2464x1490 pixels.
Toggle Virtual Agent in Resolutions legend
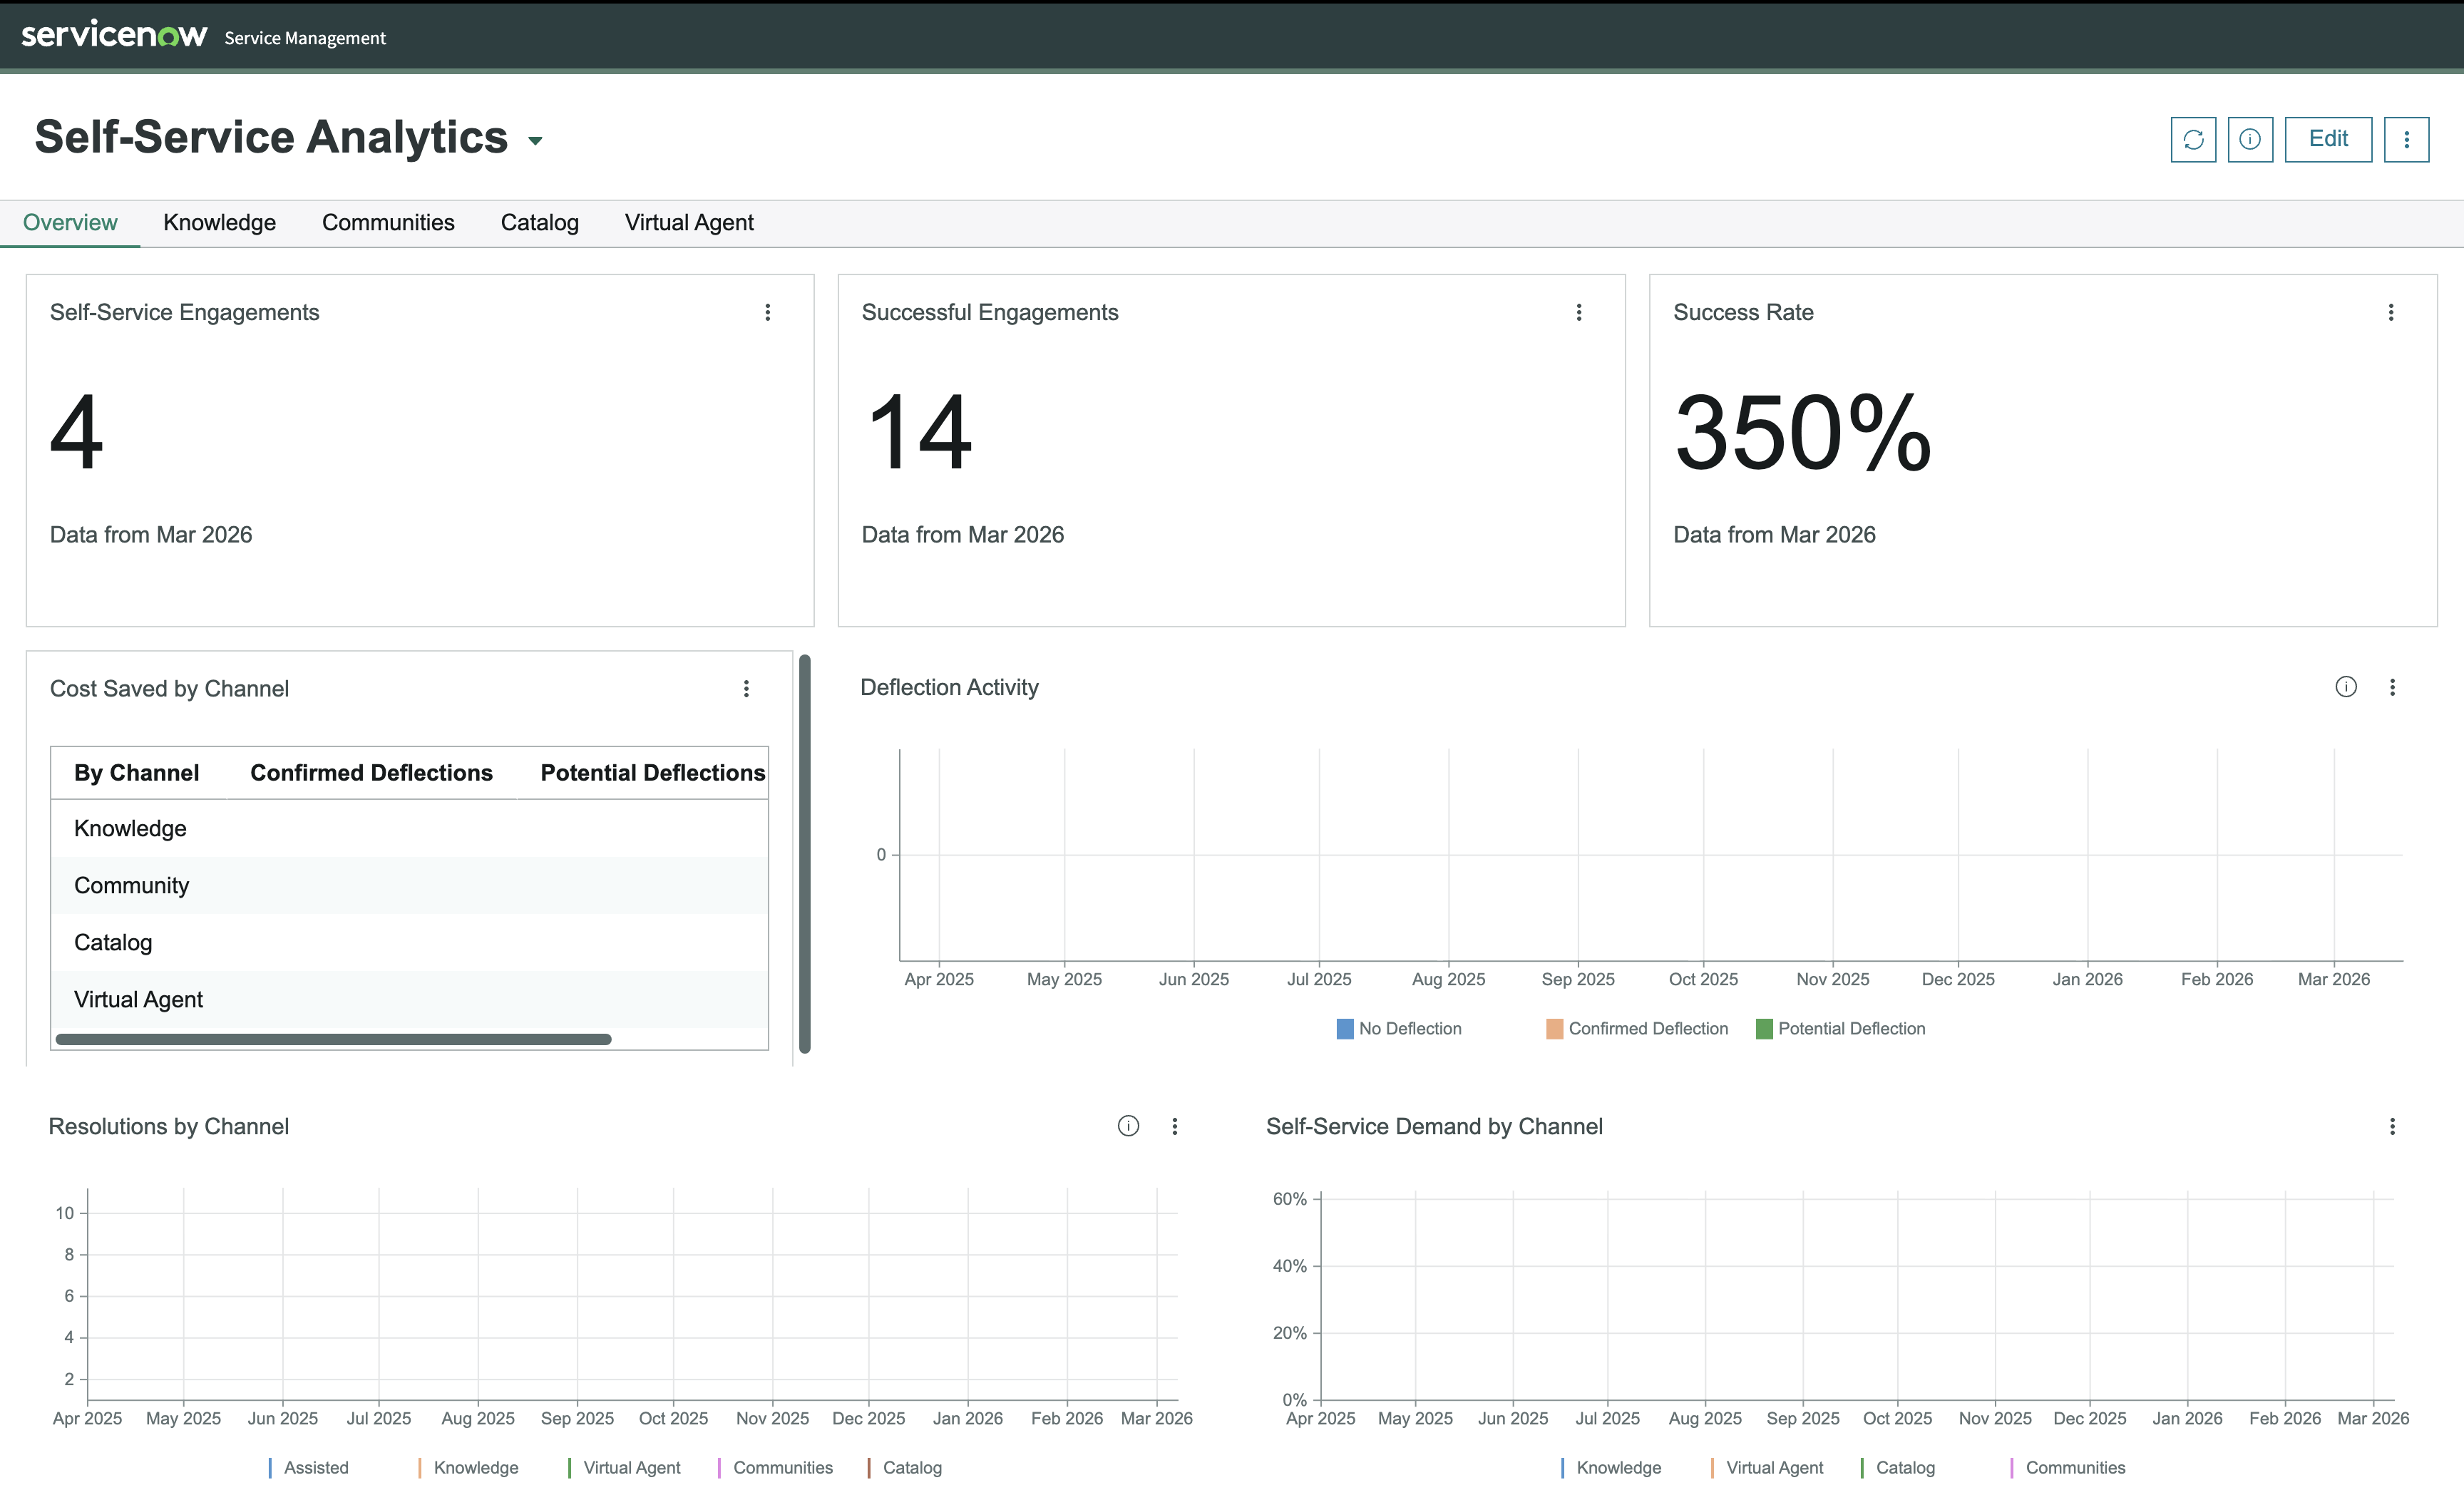624,1467
